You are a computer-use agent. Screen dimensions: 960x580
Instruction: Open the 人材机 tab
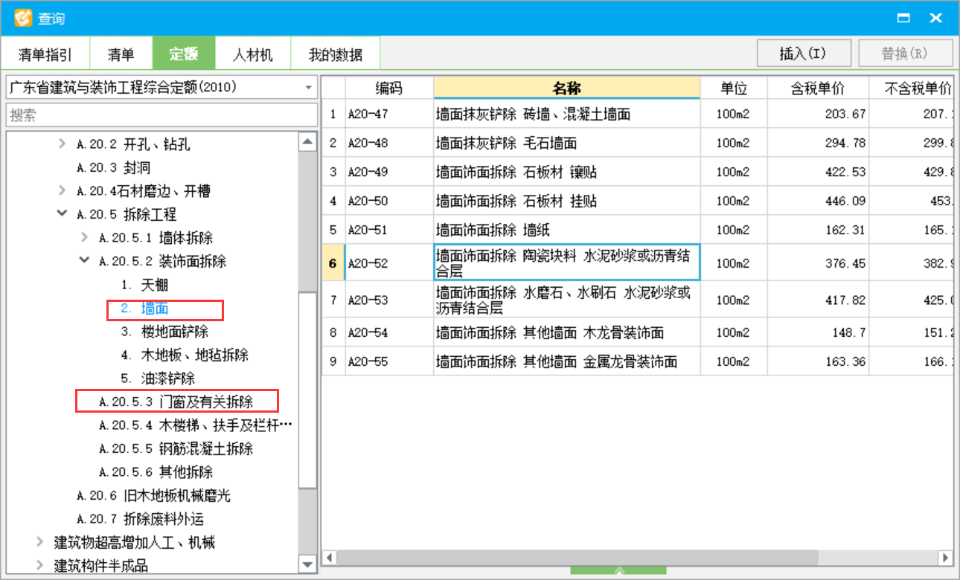tap(252, 54)
